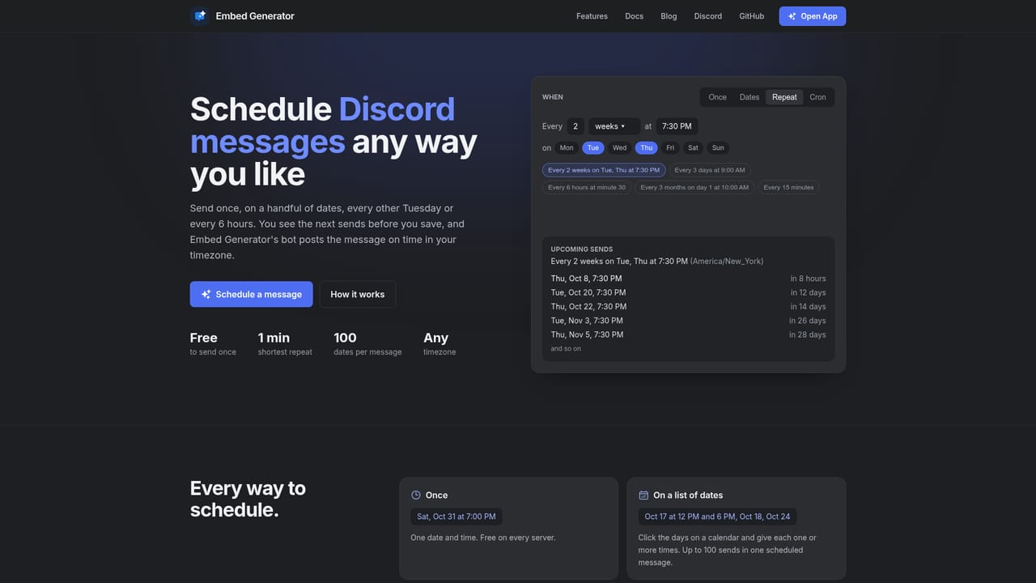1036x583 pixels.
Task: Enable the Fri day button
Action: [x=670, y=147]
